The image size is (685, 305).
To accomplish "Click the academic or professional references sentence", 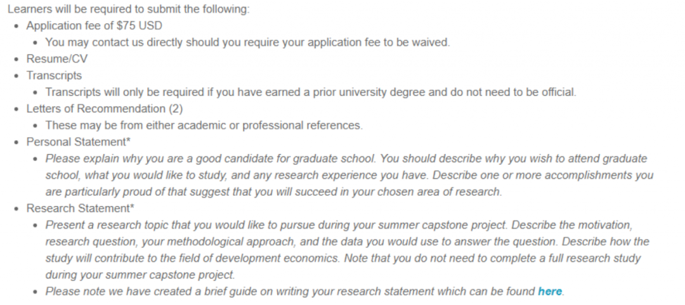I will pos(204,126).
